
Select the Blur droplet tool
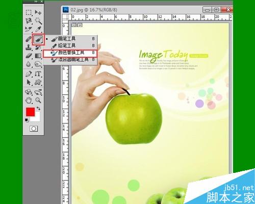click(x=29, y=64)
